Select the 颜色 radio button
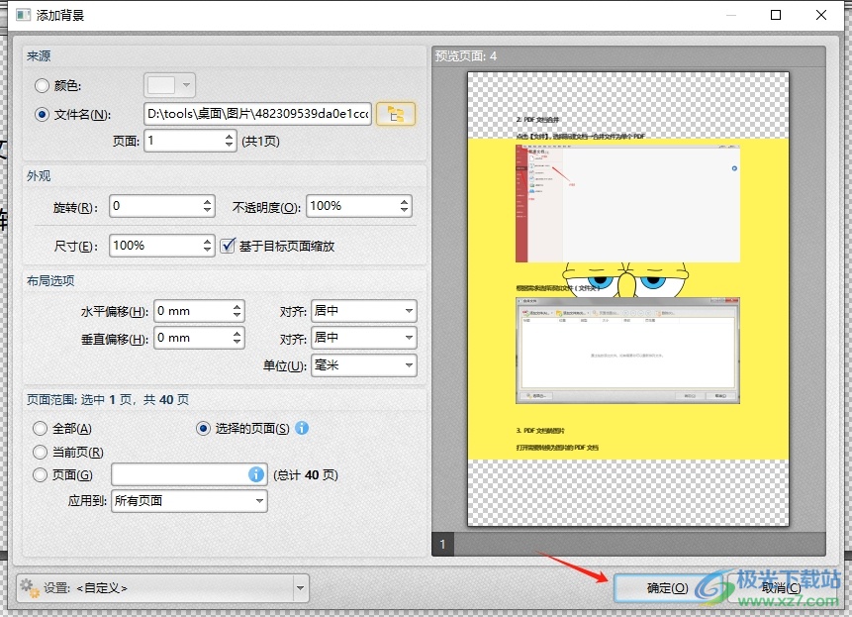The image size is (852, 617). (x=42, y=85)
